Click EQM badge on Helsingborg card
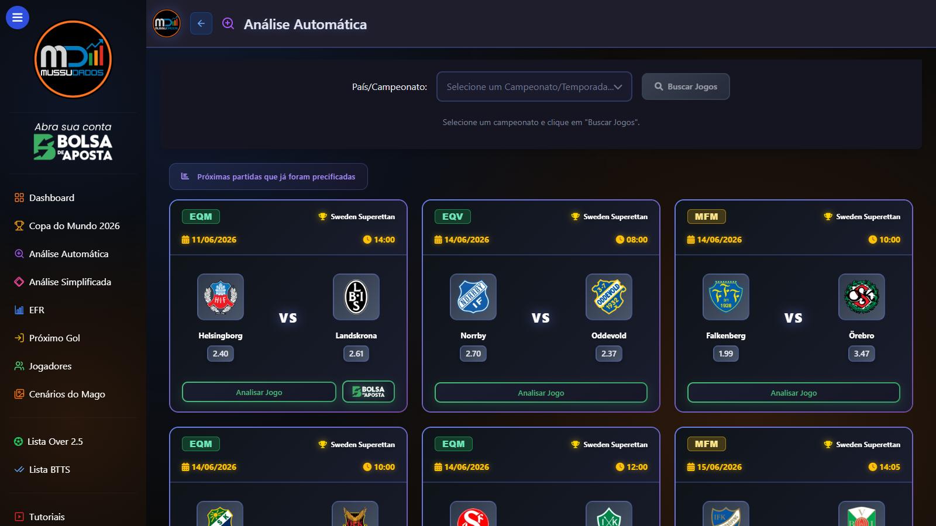 click(201, 216)
